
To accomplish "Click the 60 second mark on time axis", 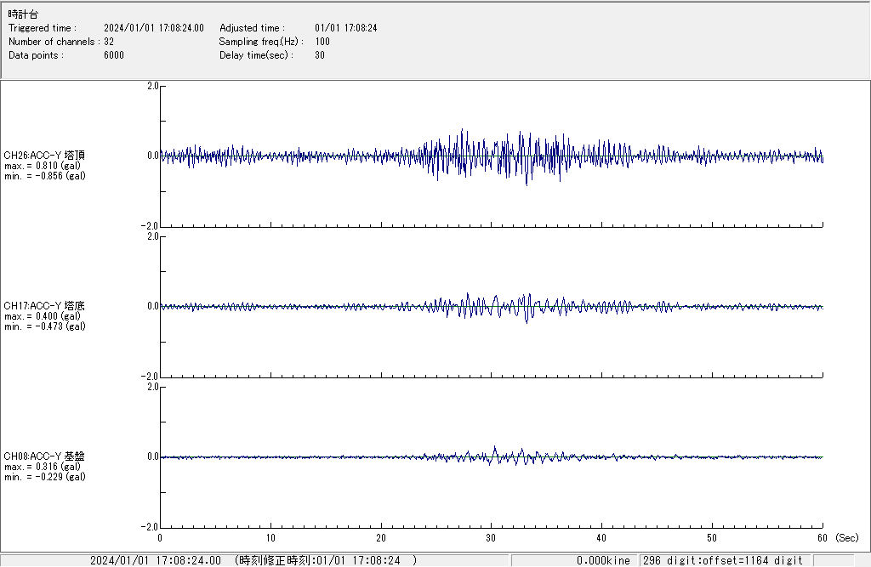I will pos(822,537).
